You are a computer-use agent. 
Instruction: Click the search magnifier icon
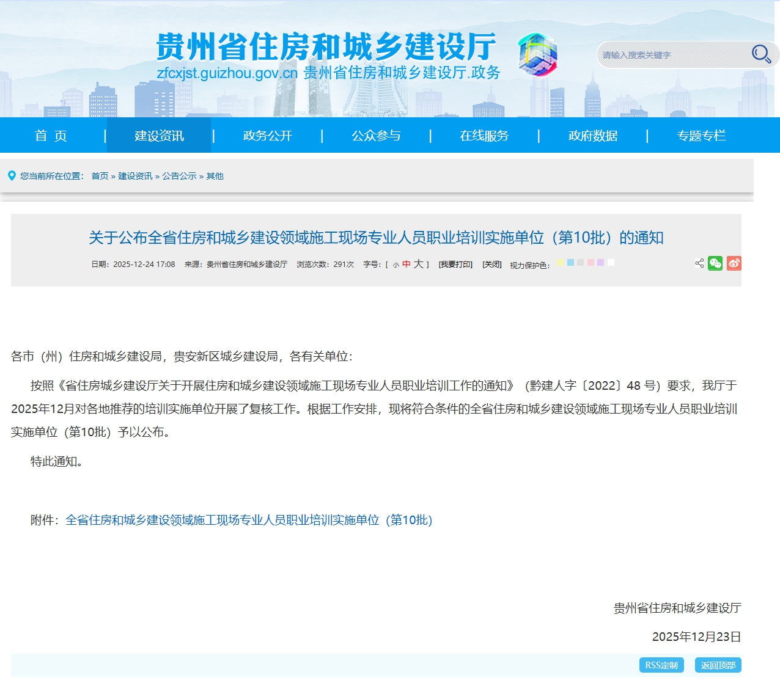(x=760, y=54)
